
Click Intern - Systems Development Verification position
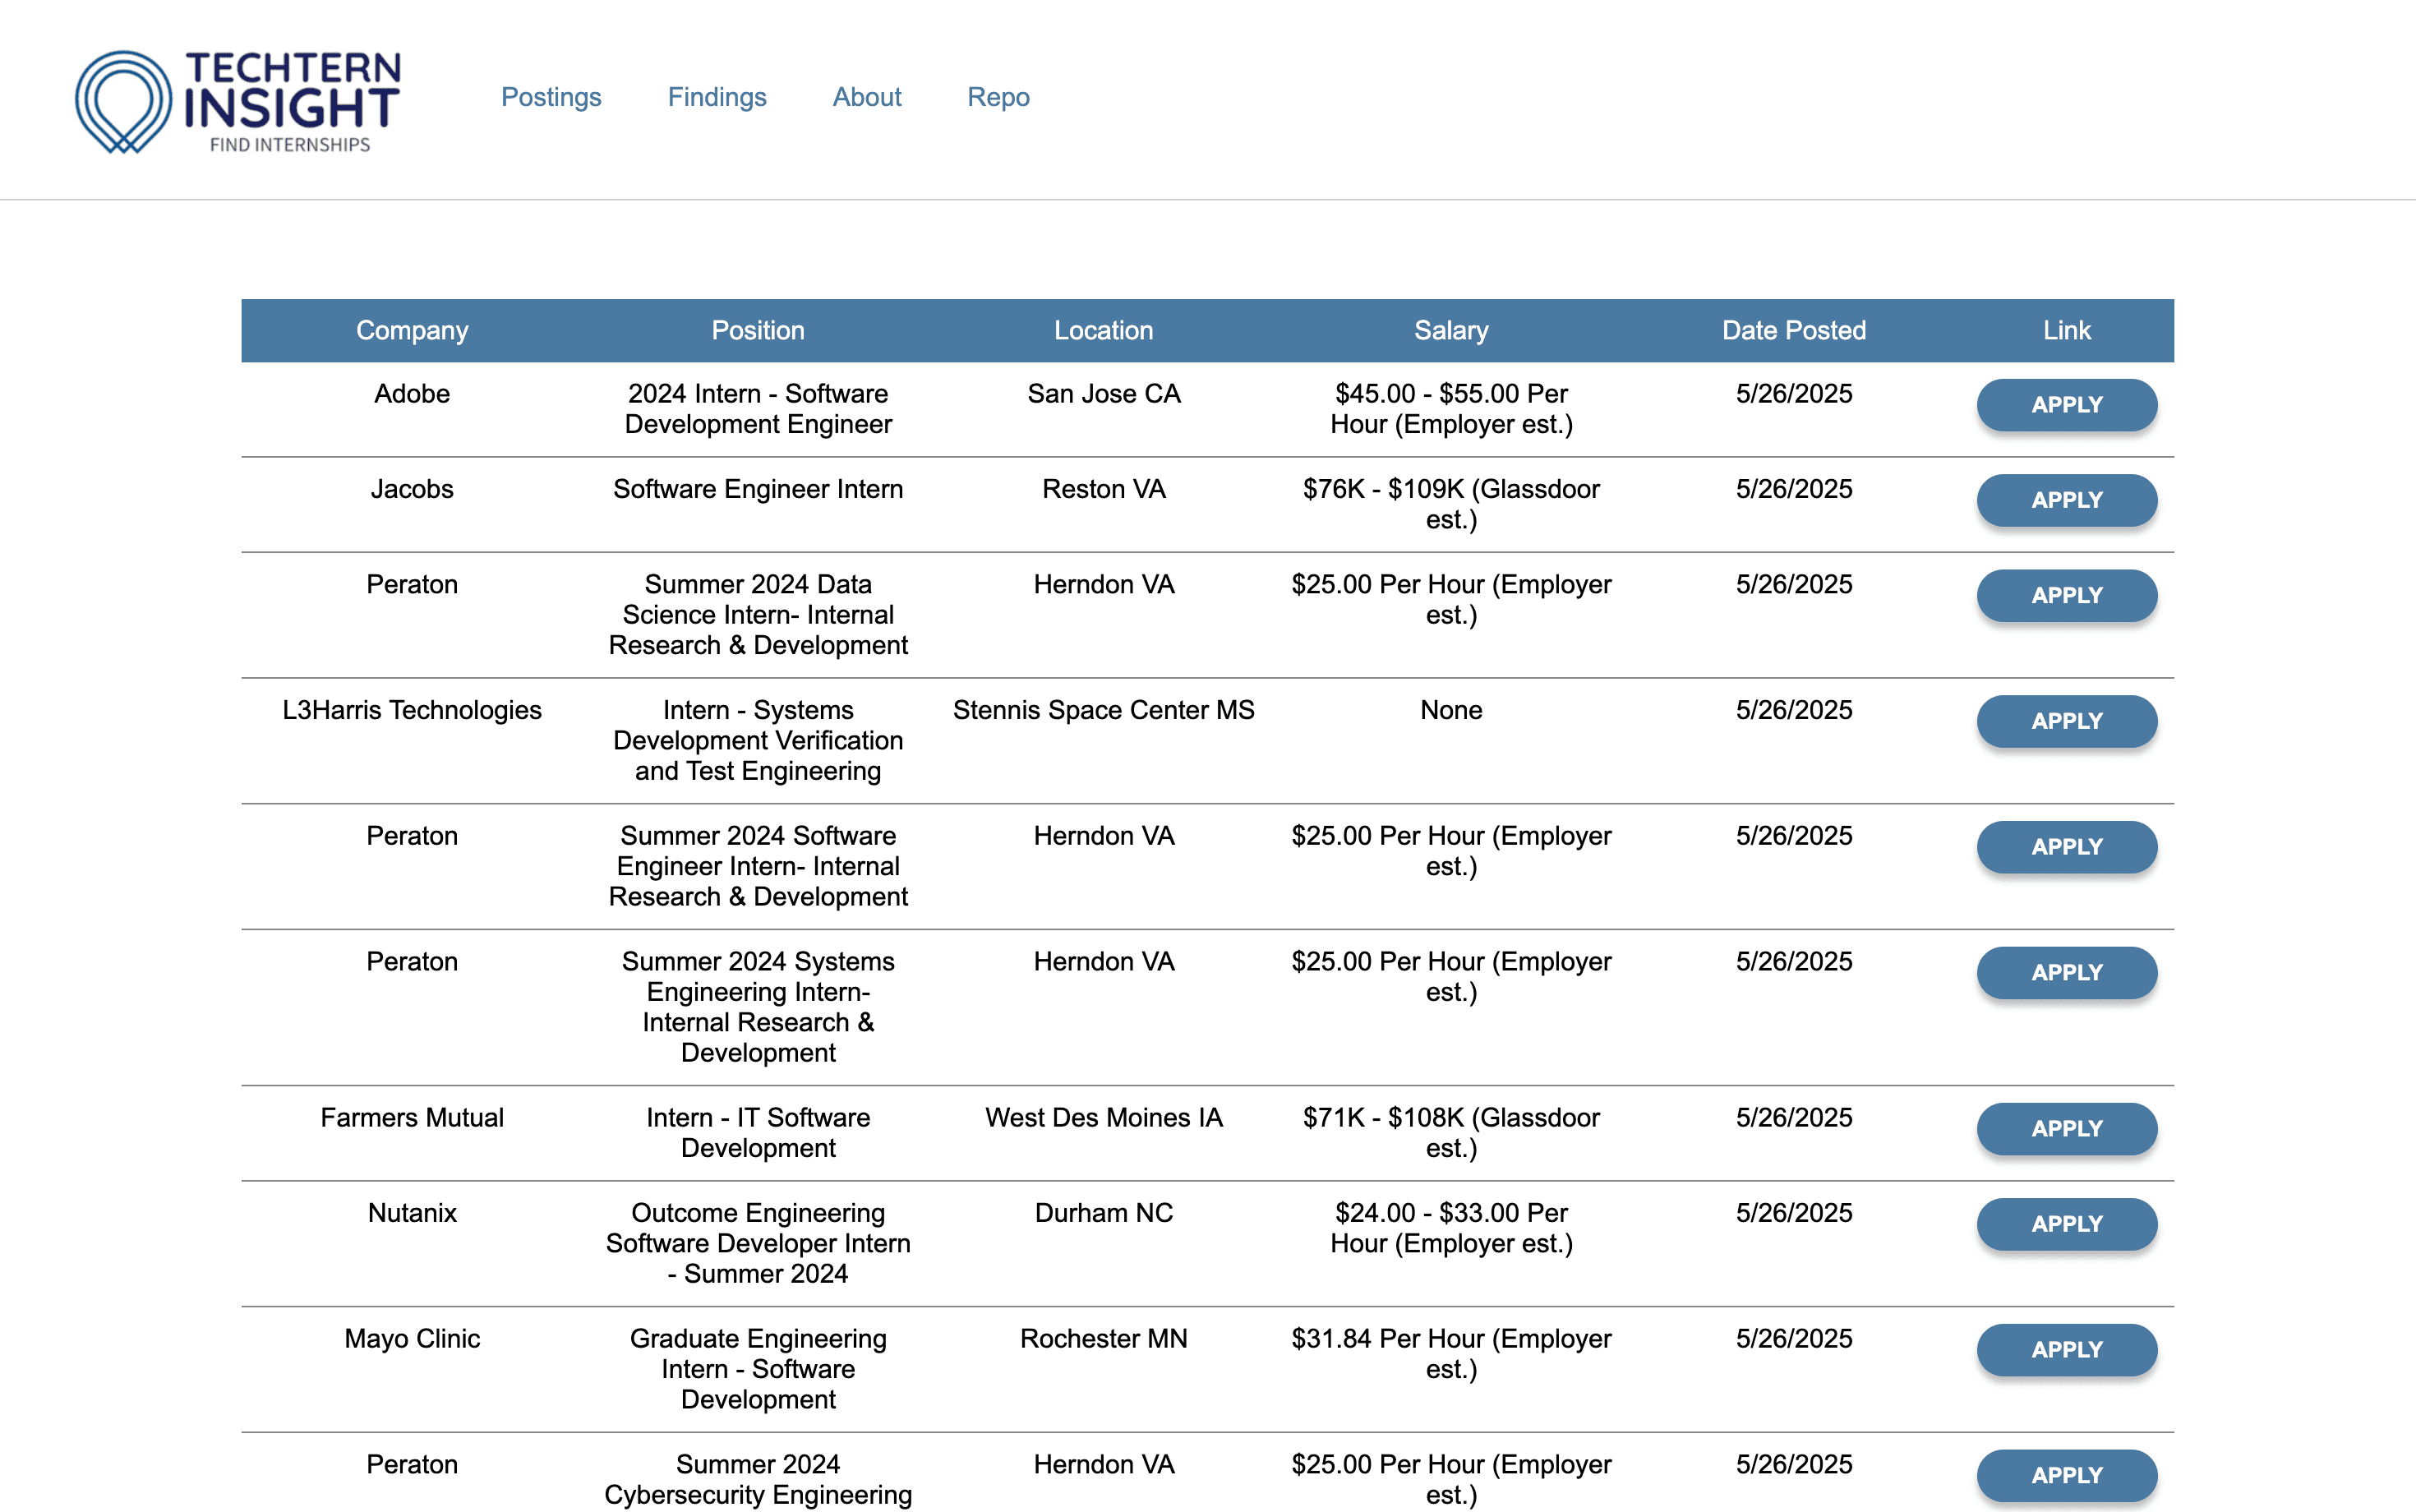(x=758, y=741)
